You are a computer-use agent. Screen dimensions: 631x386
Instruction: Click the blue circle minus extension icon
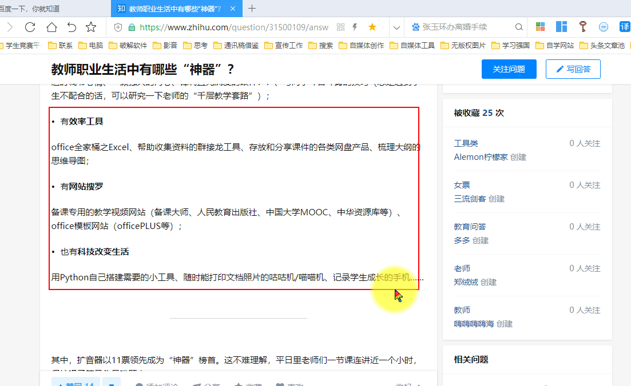[604, 27]
